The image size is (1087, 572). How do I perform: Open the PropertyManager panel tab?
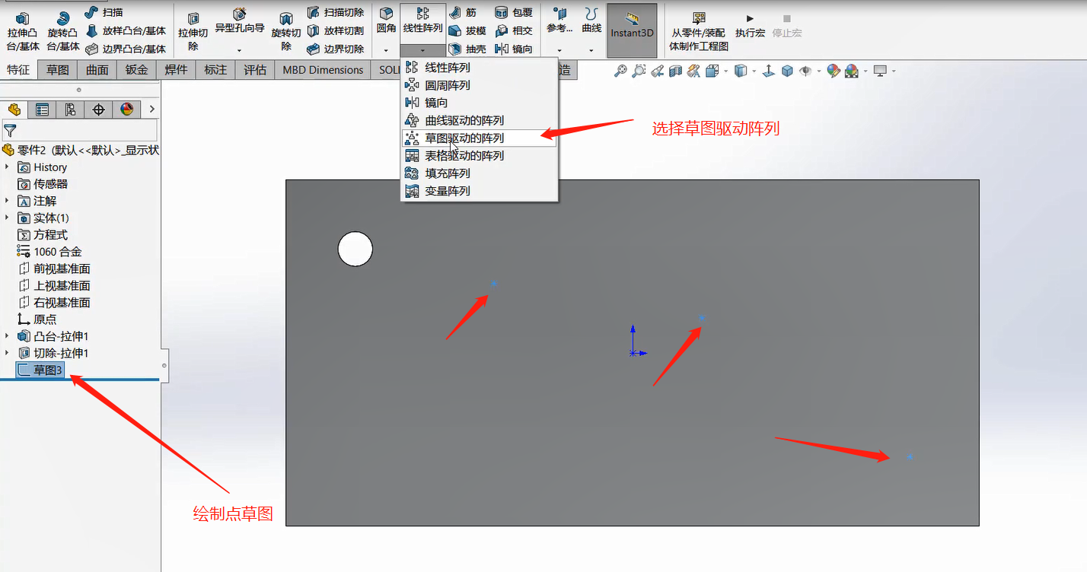(42, 110)
